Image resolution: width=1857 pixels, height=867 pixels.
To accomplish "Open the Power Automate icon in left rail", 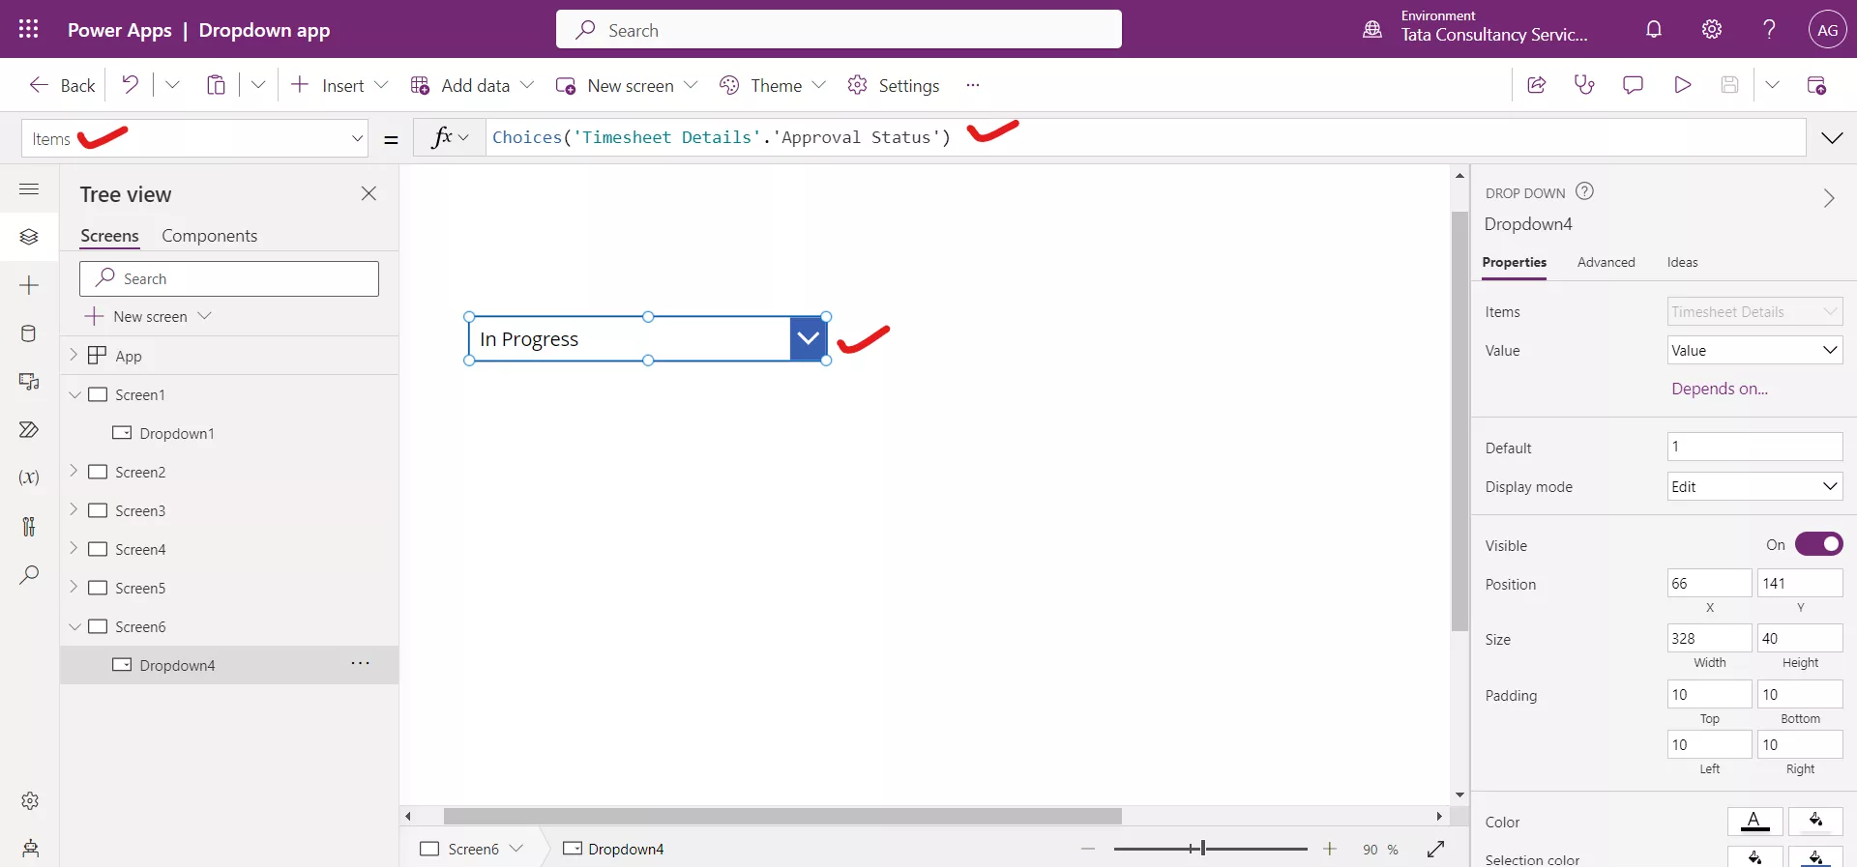I will [29, 429].
